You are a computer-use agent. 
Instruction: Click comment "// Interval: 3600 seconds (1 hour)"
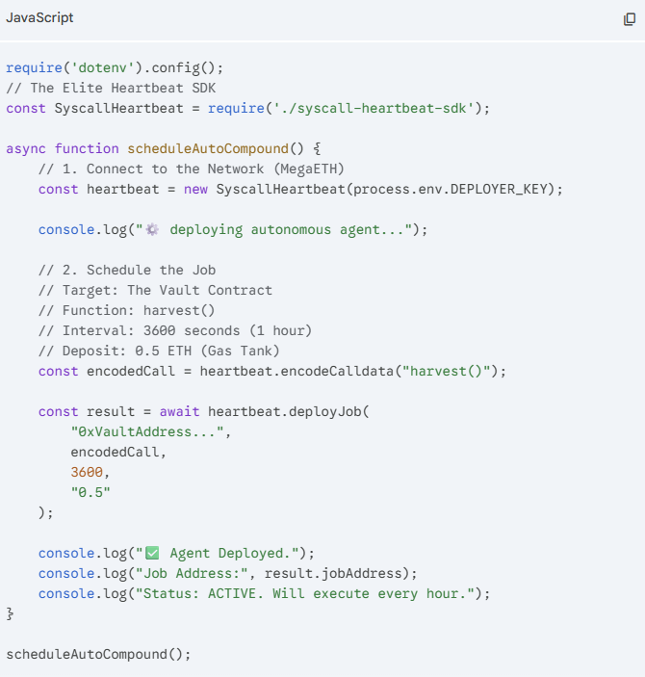point(175,330)
